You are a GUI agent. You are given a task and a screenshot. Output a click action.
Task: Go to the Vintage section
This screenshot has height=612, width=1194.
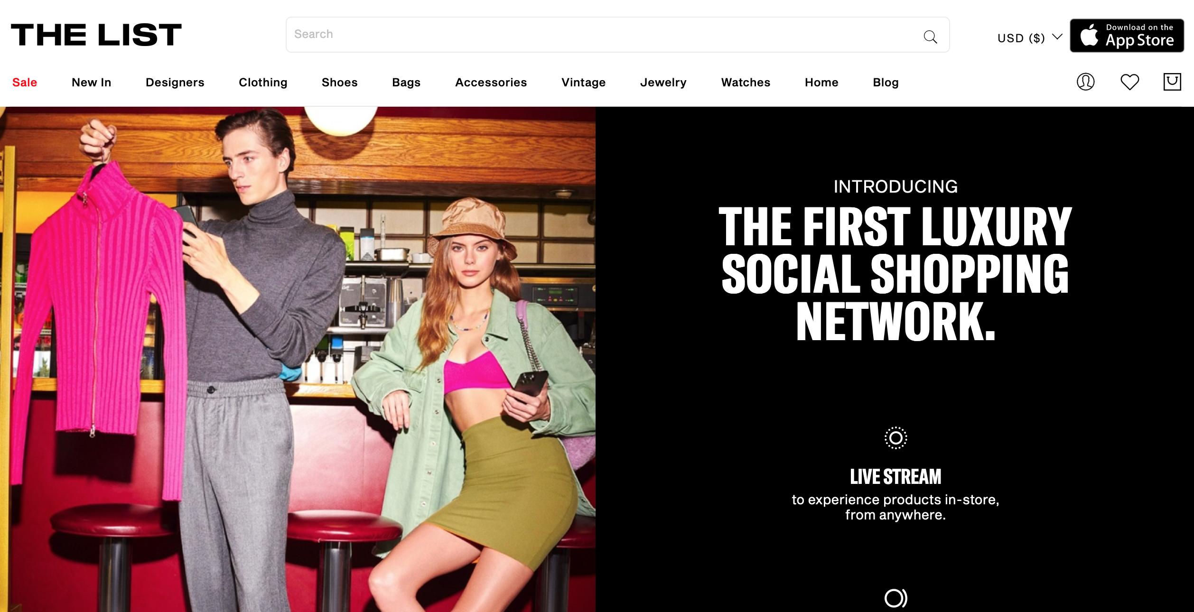[x=583, y=83]
